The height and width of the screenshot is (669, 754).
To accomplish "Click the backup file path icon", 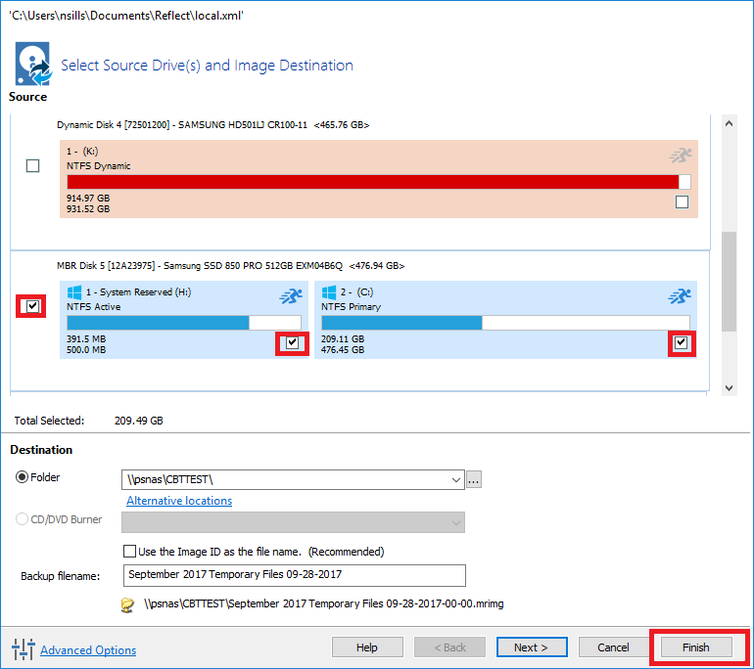I will 127,605.
